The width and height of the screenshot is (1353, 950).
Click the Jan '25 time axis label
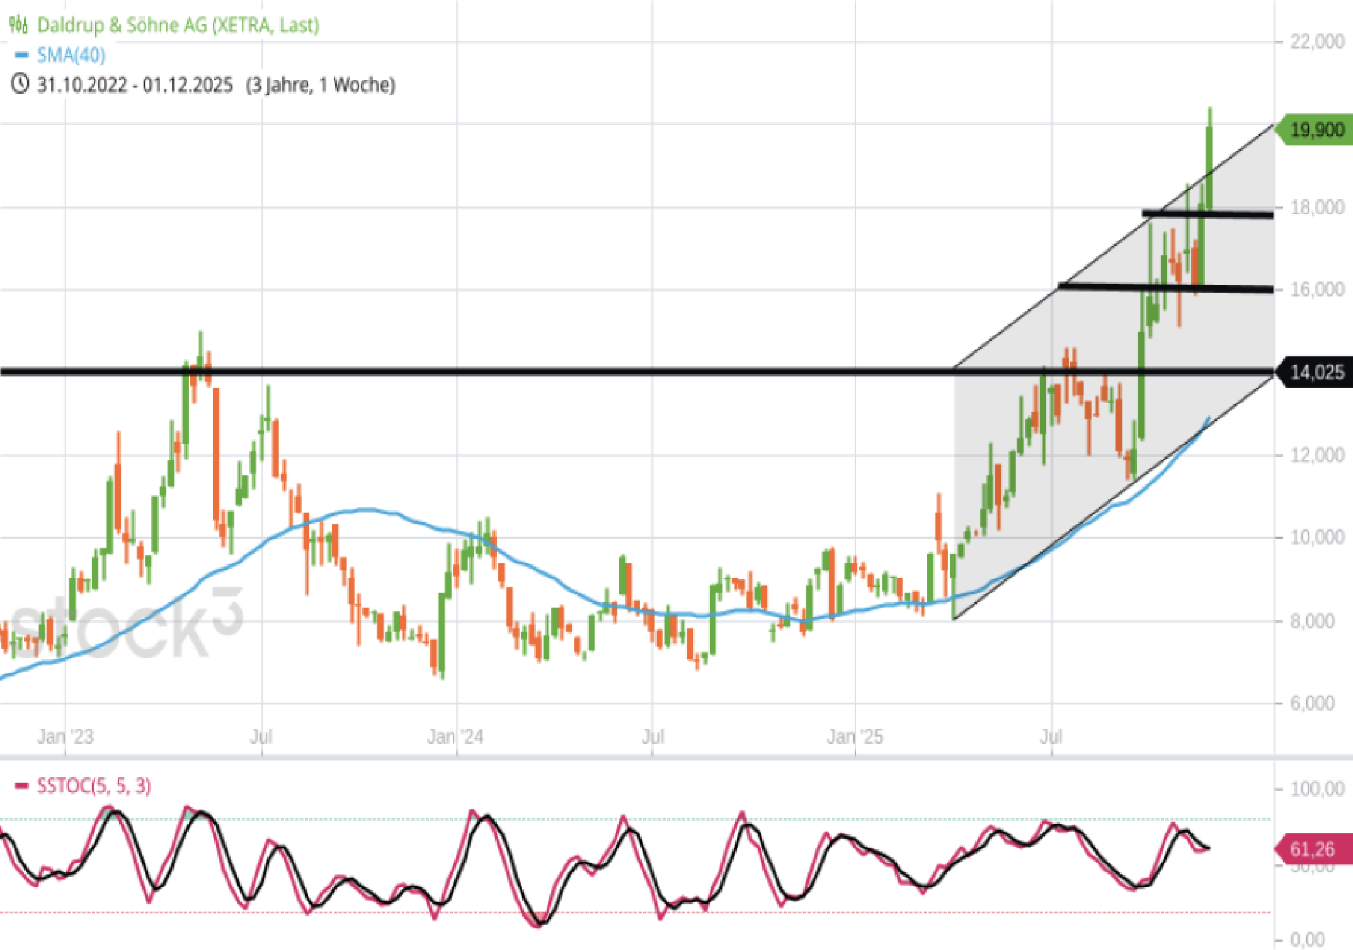(x=855, y=737)
